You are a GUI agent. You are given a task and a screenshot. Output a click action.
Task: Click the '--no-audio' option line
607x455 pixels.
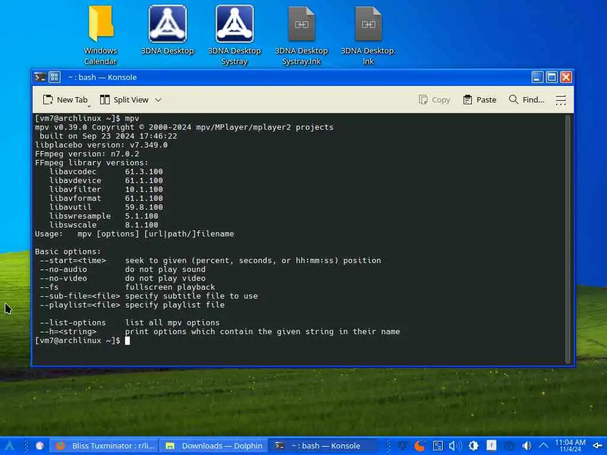pos(122,270)
